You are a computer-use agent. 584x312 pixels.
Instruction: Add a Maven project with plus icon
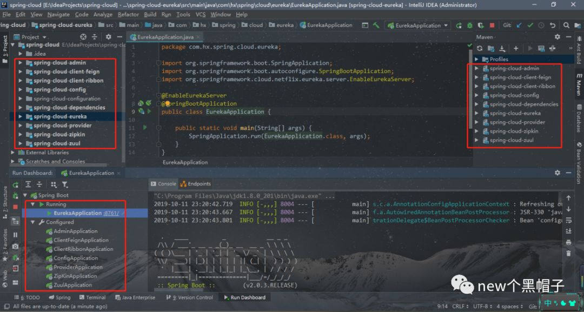[x=516, y=49]
